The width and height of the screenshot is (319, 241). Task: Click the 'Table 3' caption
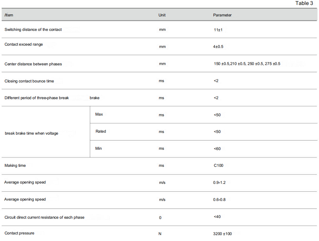click(304, 3)
